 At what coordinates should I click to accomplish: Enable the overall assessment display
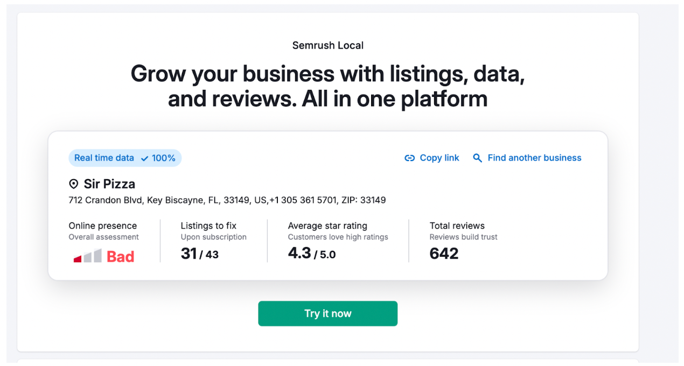tap(103, 237)
